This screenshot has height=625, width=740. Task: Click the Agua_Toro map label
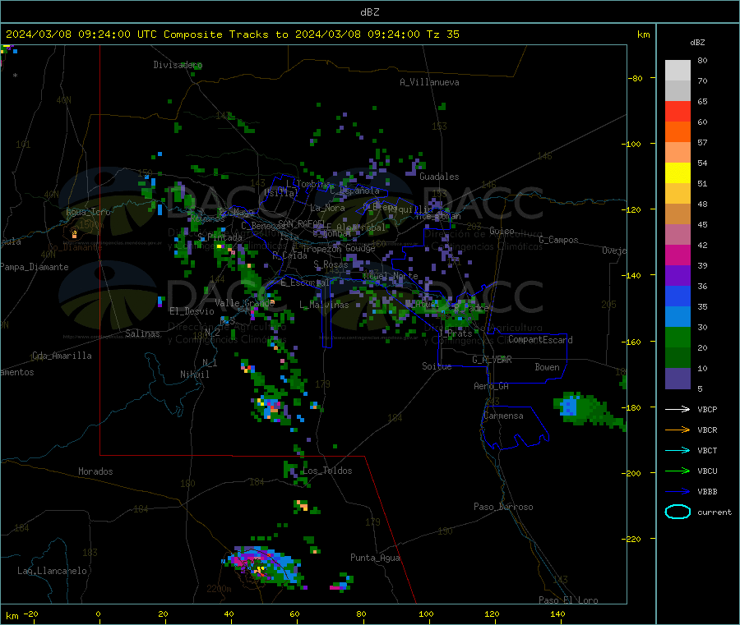pos(88,212)
